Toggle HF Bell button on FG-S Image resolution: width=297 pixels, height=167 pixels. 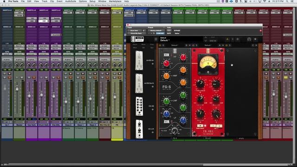tap(166, 55)
